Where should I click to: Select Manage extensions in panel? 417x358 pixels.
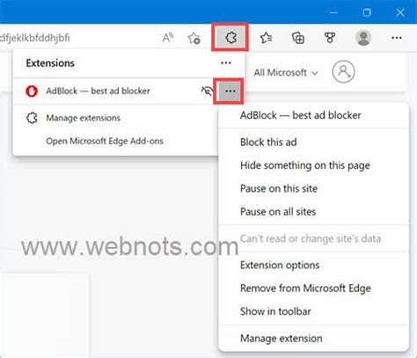tap(84, 118)
